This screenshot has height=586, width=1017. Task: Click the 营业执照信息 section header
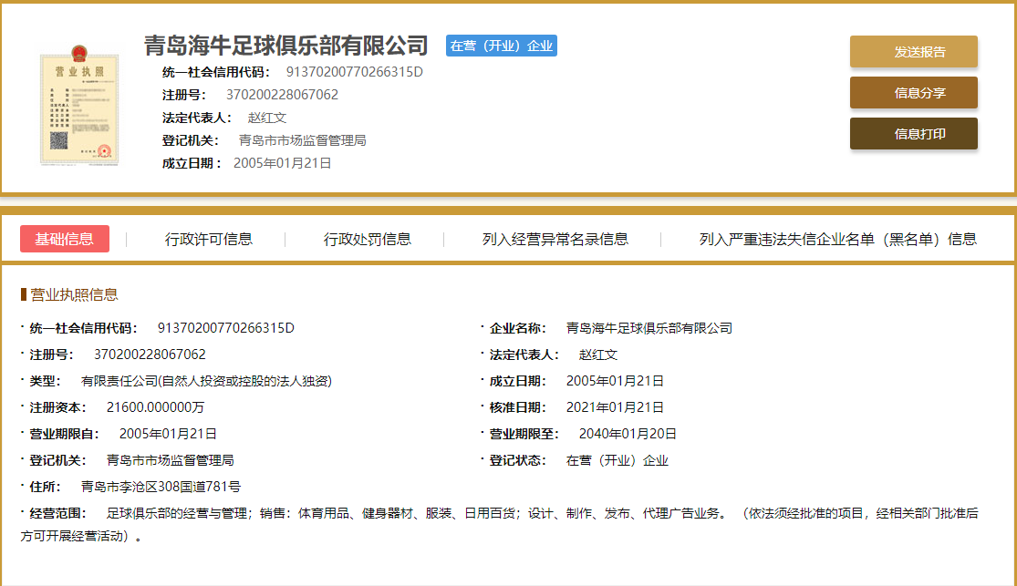73,293
